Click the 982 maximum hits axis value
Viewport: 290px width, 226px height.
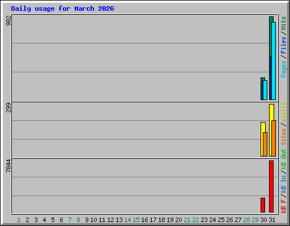pos(8,20)
